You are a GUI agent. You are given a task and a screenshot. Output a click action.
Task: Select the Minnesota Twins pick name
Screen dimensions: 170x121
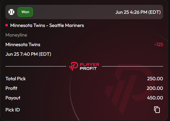(x=23, y=45)
